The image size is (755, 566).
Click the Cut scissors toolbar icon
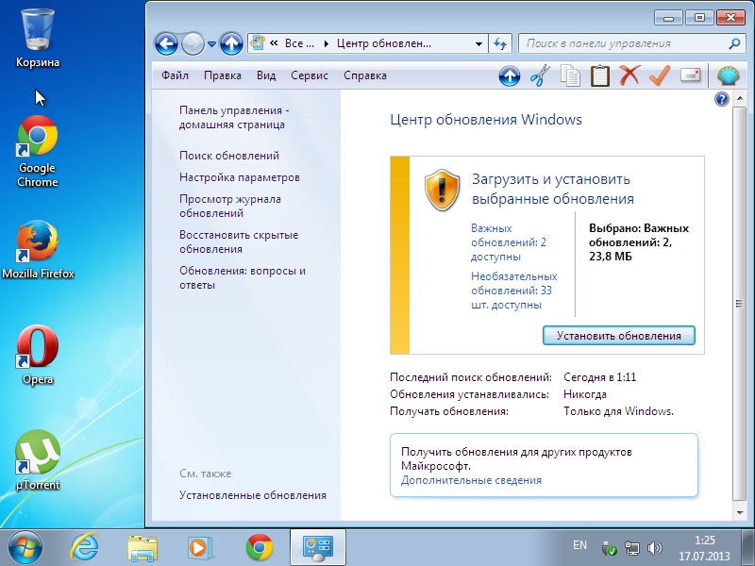(540, 75)
